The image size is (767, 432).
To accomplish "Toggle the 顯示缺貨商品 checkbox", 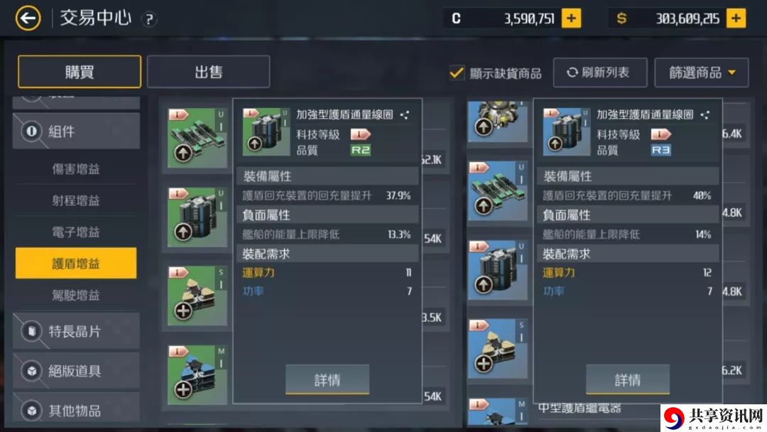I will coord(457,73).
